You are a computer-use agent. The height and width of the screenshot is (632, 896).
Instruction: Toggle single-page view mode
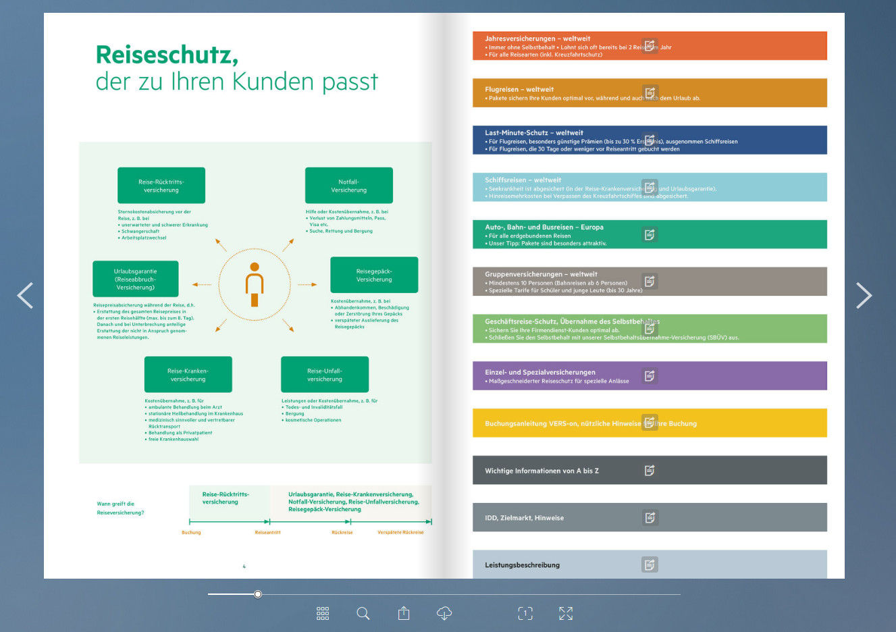[525, 613]
